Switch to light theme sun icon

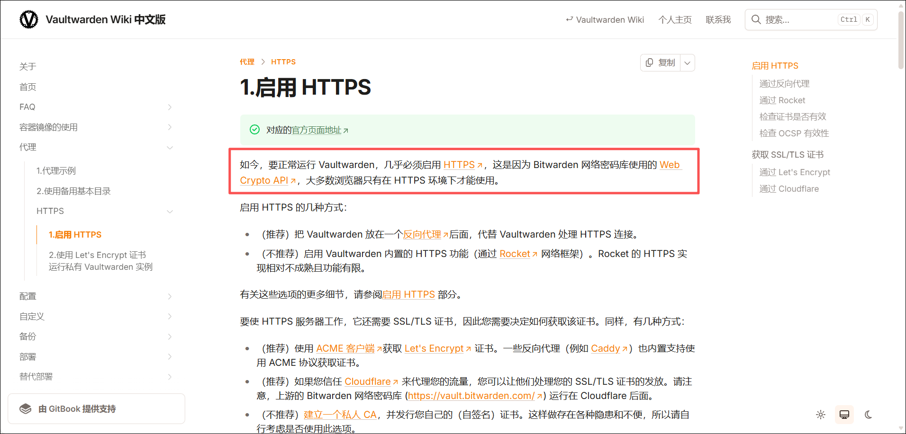click(821, 415)
